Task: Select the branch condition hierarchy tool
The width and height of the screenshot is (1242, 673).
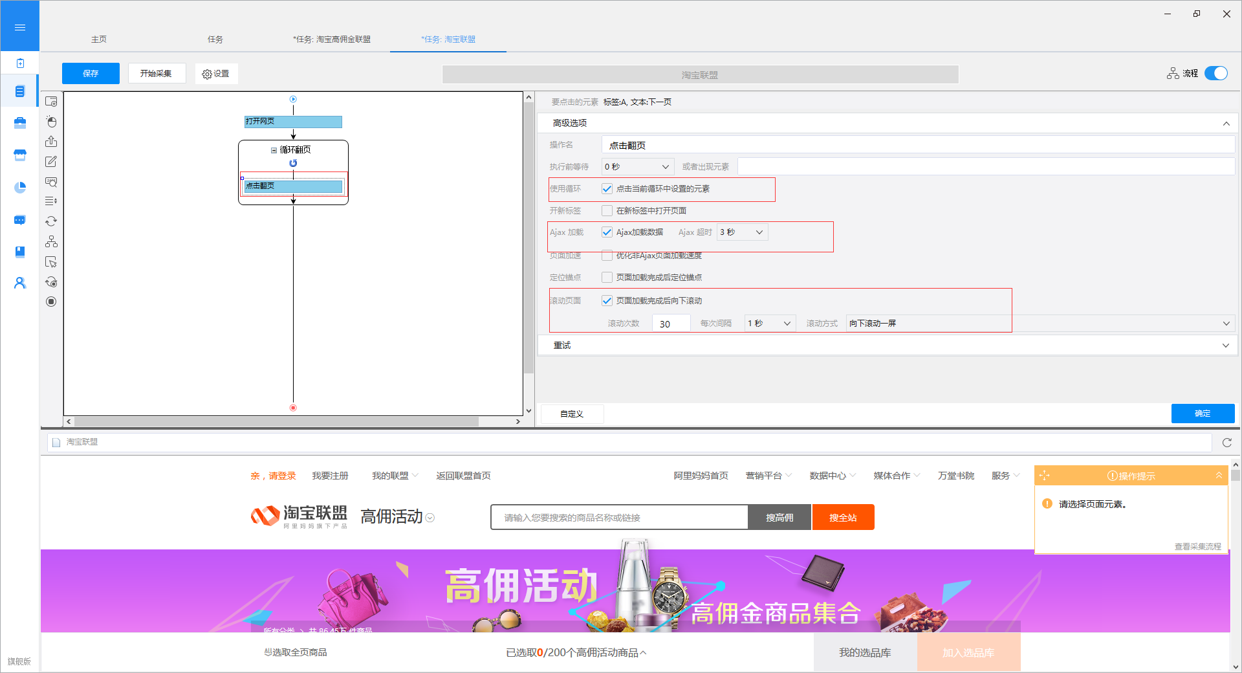Action: click(x=51, y=241)
